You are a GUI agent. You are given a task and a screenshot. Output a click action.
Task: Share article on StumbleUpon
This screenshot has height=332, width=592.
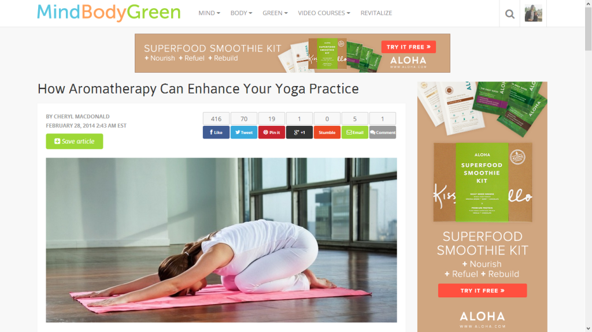327,132
